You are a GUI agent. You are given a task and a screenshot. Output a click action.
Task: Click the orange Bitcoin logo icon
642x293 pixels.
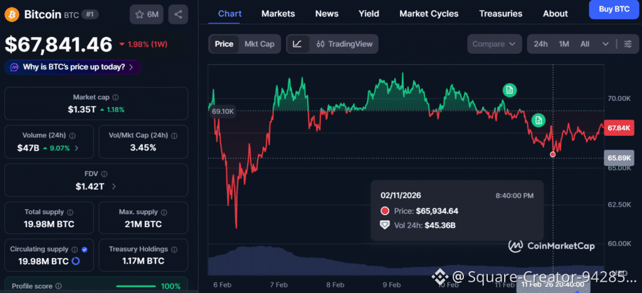(12, 14)
